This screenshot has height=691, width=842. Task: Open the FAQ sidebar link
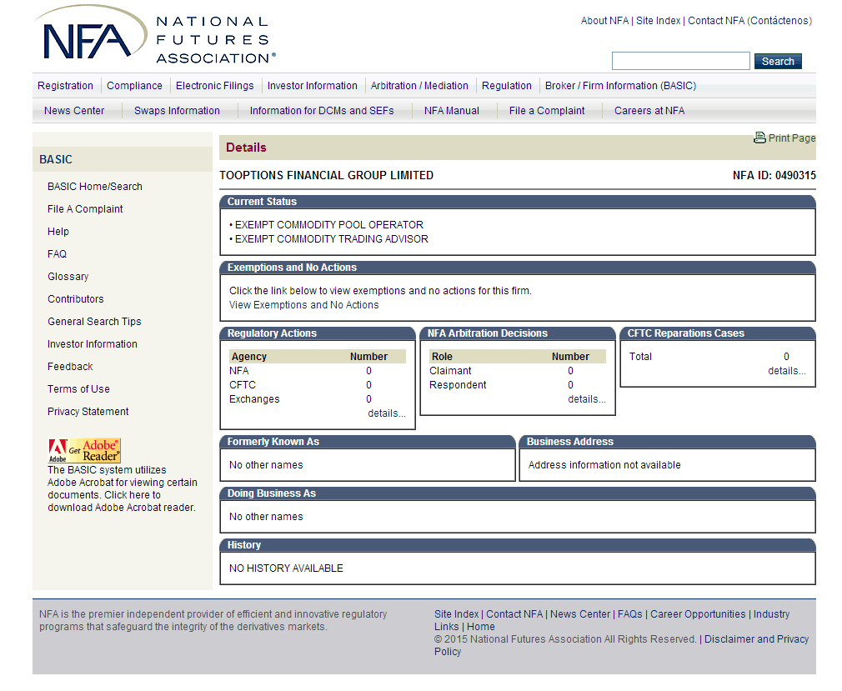(57, 254)
